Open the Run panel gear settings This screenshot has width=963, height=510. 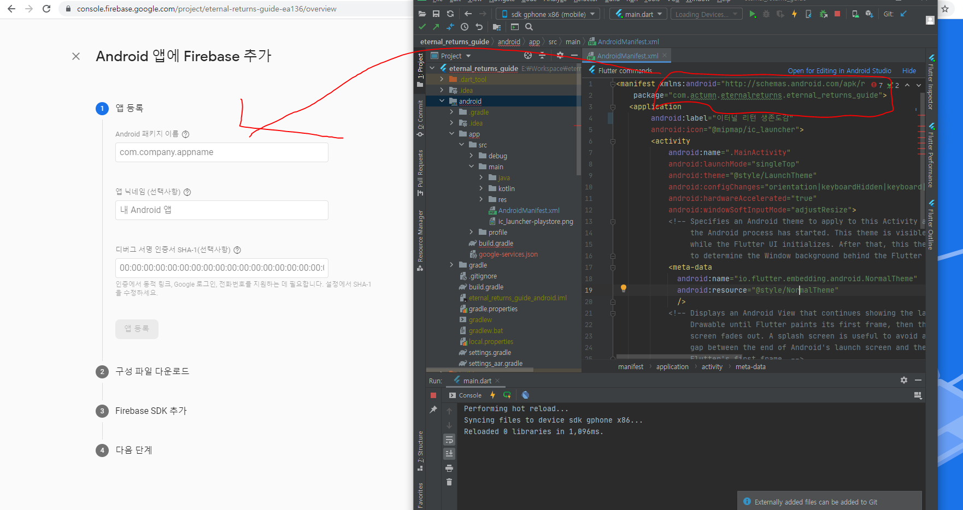(904, 380)
